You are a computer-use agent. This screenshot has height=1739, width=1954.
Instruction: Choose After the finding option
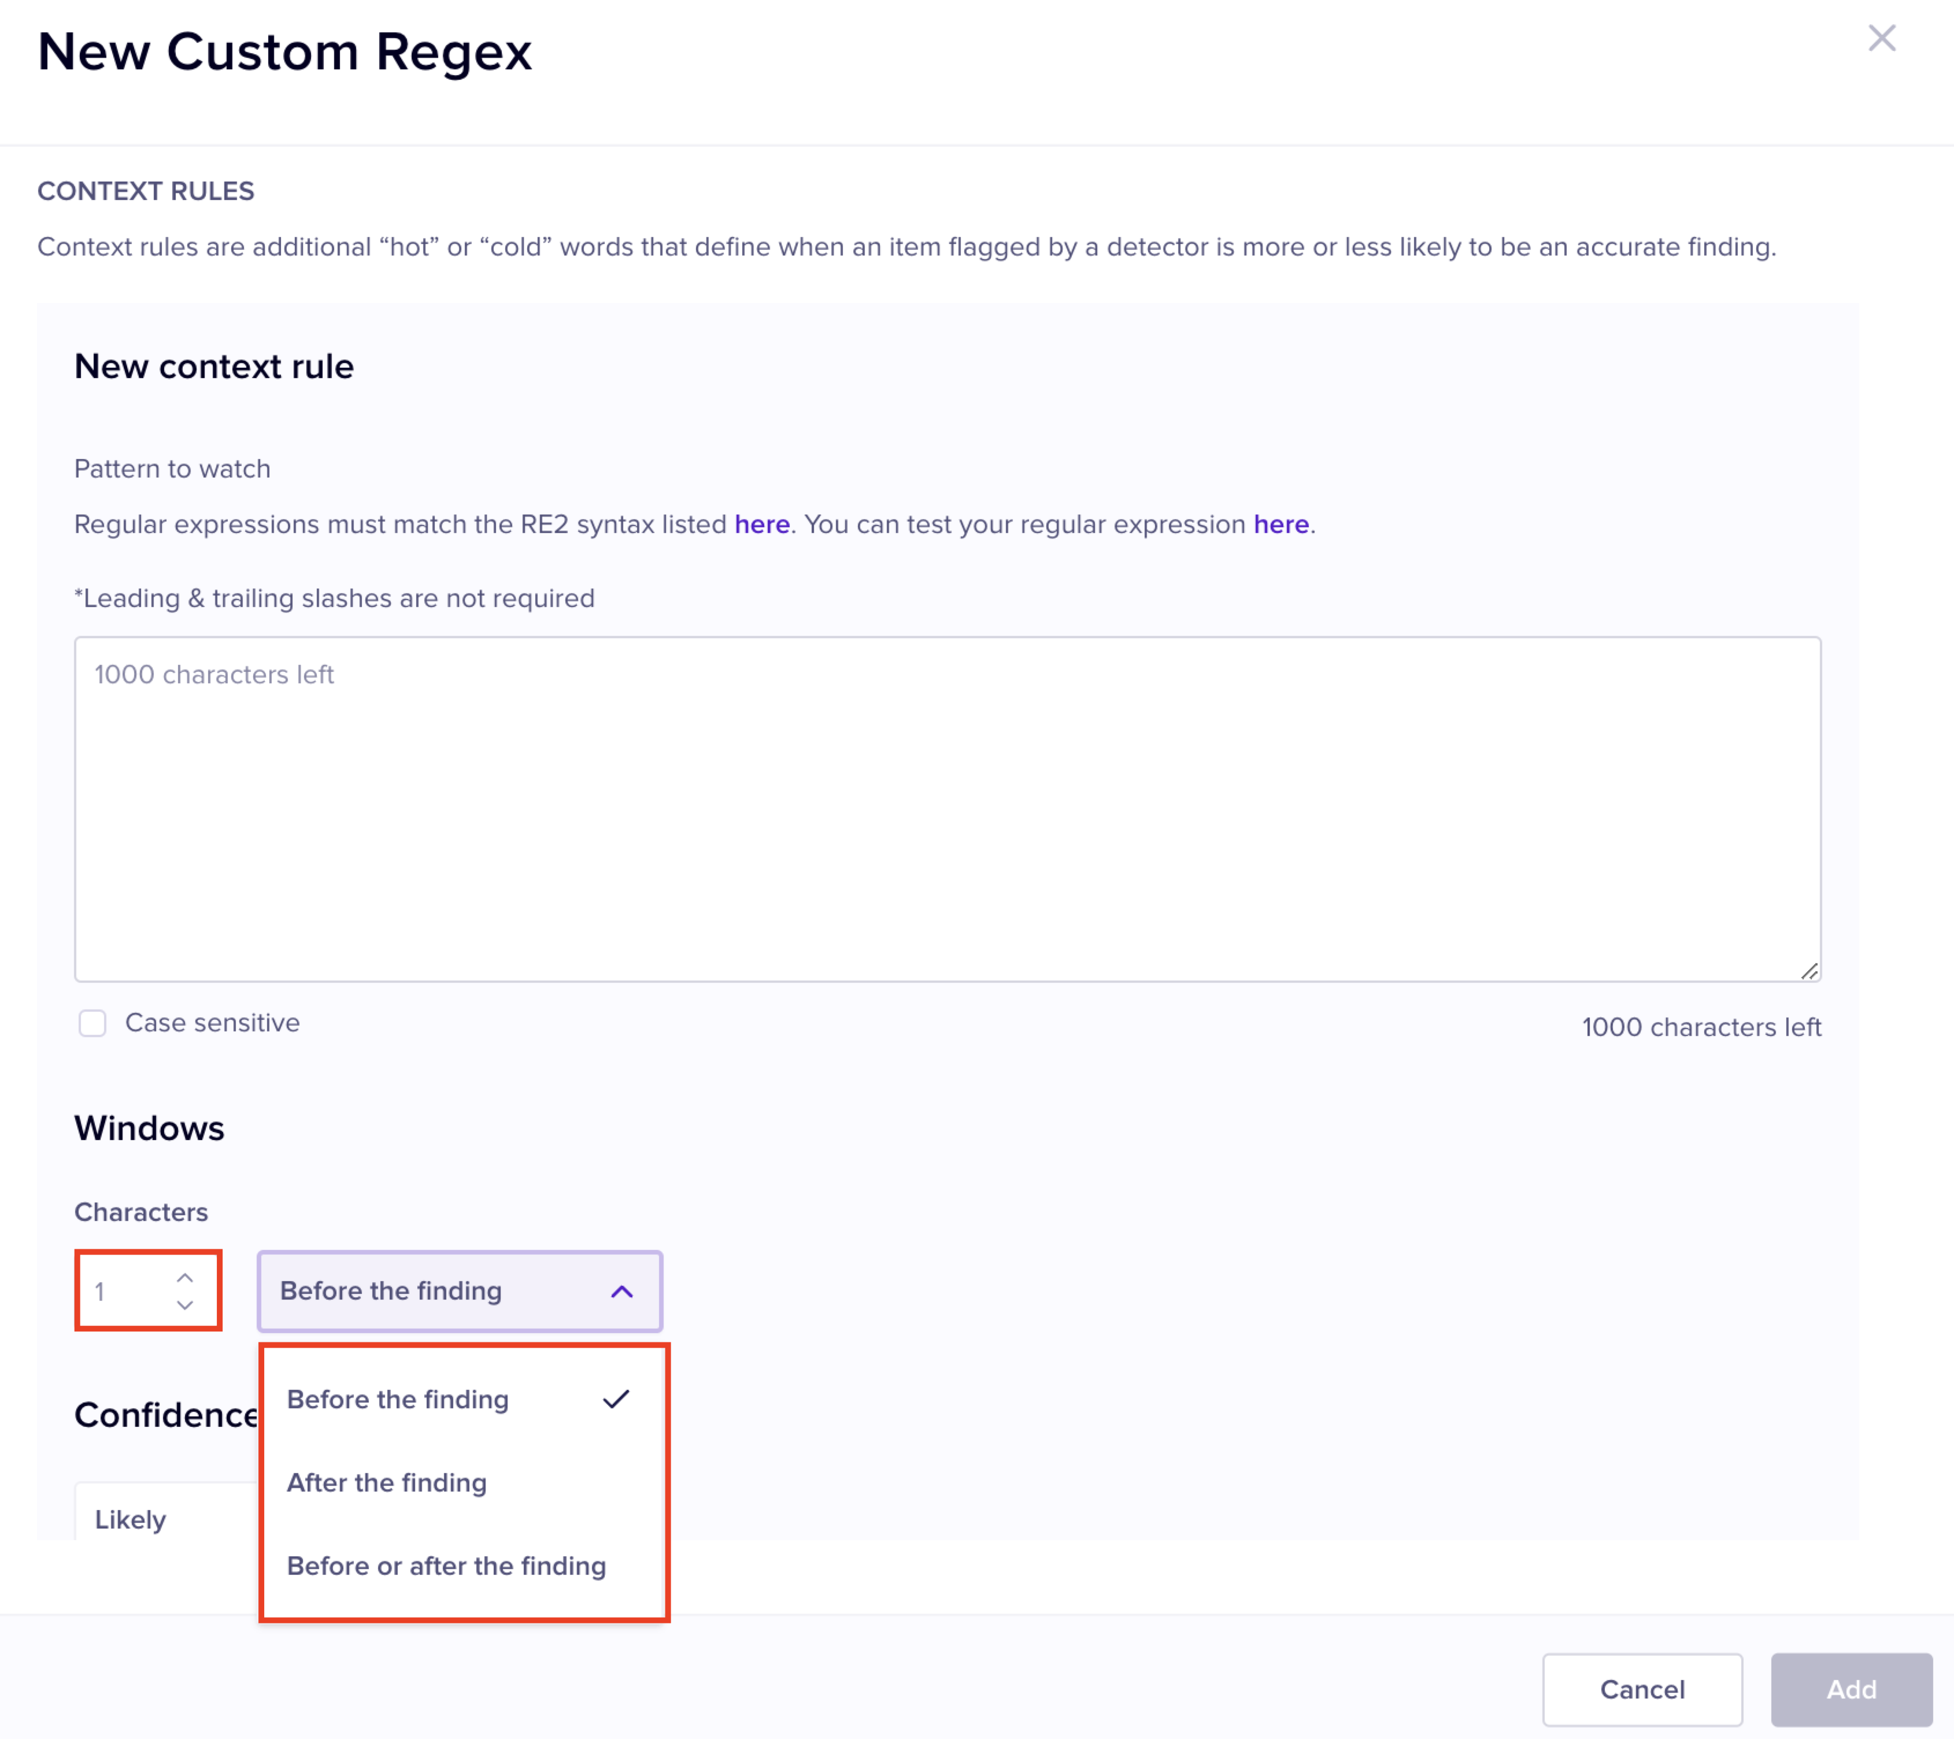pyautogui.click(x=387, y=1483)
